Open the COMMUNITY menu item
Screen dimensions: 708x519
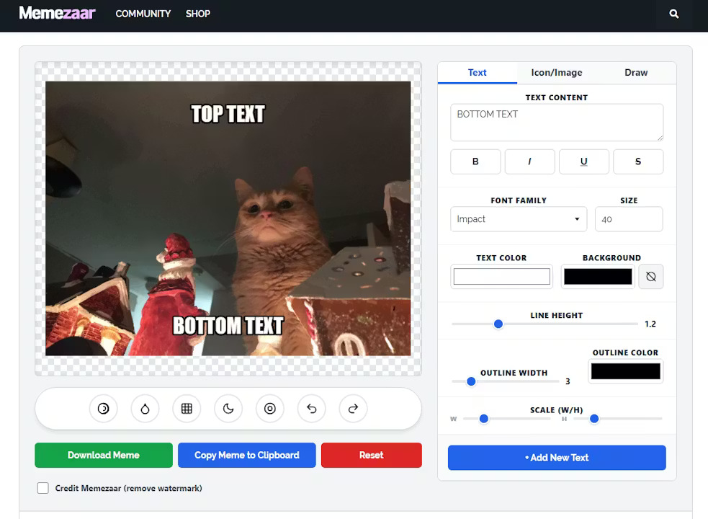tap(143, 14)
